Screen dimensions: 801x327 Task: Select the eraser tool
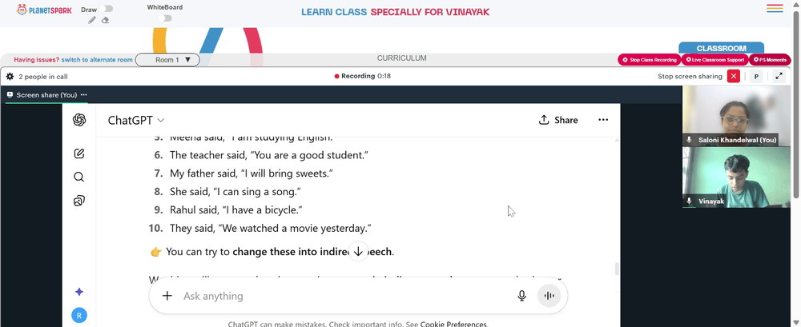point(105,20)
